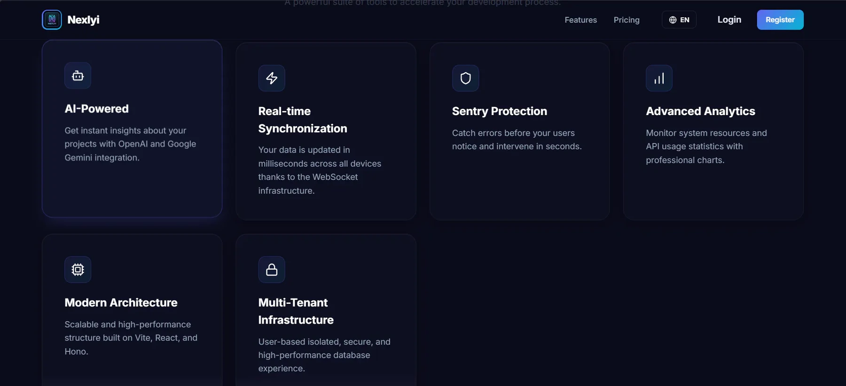Click the Modern Architecture card title

(121, 302)
